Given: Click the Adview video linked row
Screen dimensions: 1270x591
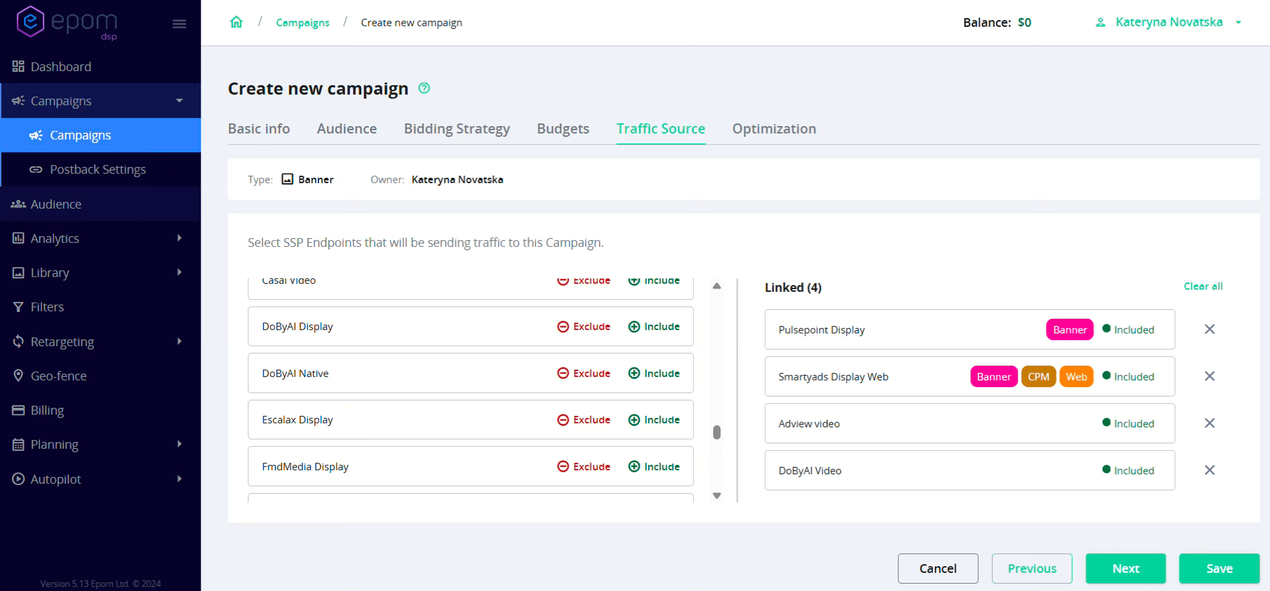Looking at the screenshot, I should click(970, 423).
